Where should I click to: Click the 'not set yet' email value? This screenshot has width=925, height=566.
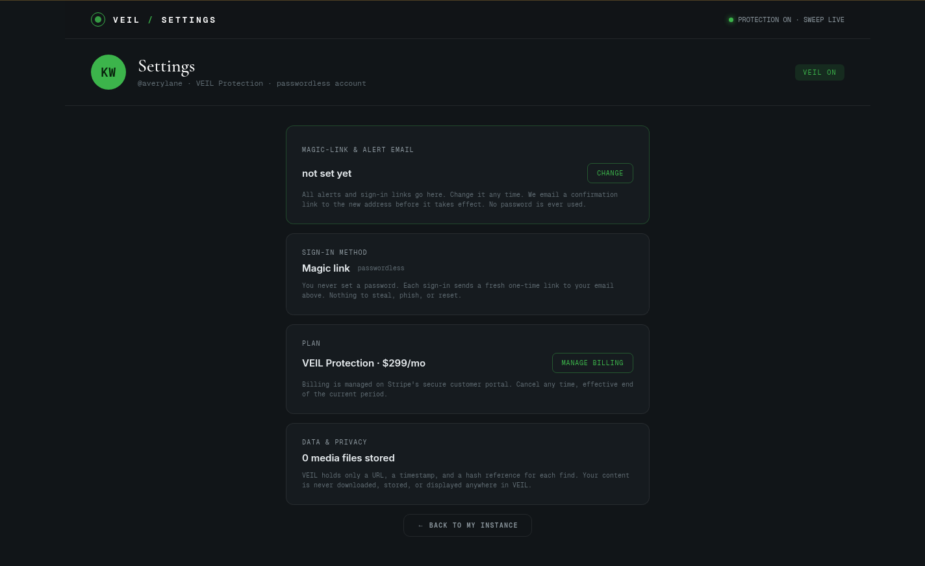327,174
